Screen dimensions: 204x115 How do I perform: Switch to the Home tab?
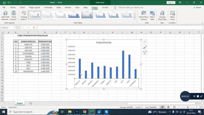coord(13,8)
